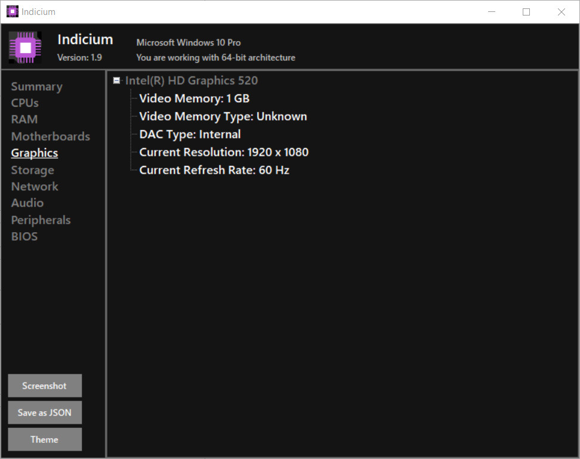This screenshot has height=459, width=580.
Task: Click the small title bar app icon
Action: coord(12,12)
